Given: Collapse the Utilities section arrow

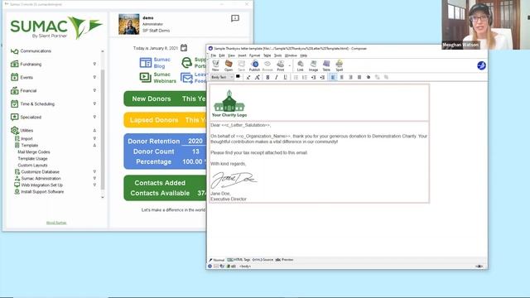Looking at the screenshot, I should click(94, 130).
